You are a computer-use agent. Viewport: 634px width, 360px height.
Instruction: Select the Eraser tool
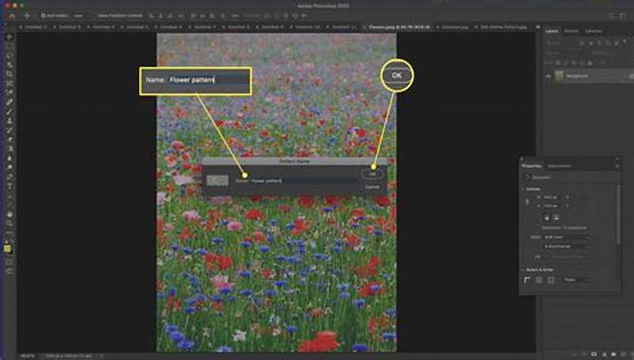10,139
